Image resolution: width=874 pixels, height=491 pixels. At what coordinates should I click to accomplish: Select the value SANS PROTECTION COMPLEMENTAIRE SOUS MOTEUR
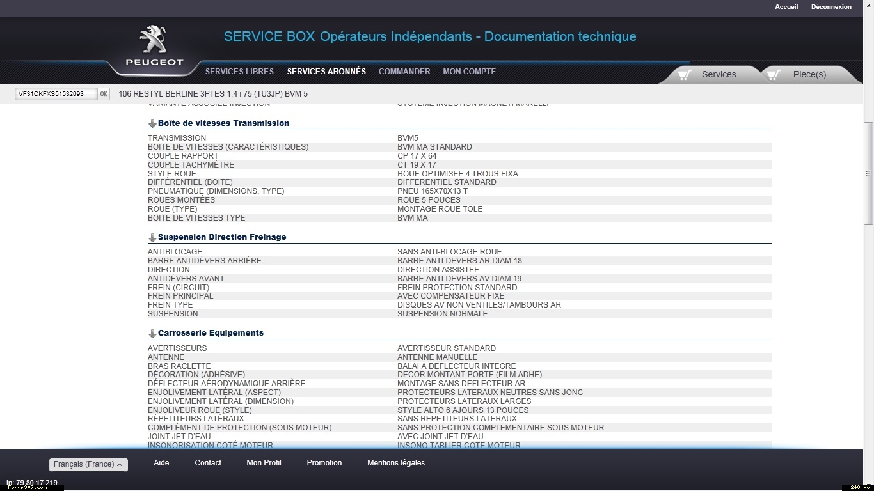coord(500,428)
